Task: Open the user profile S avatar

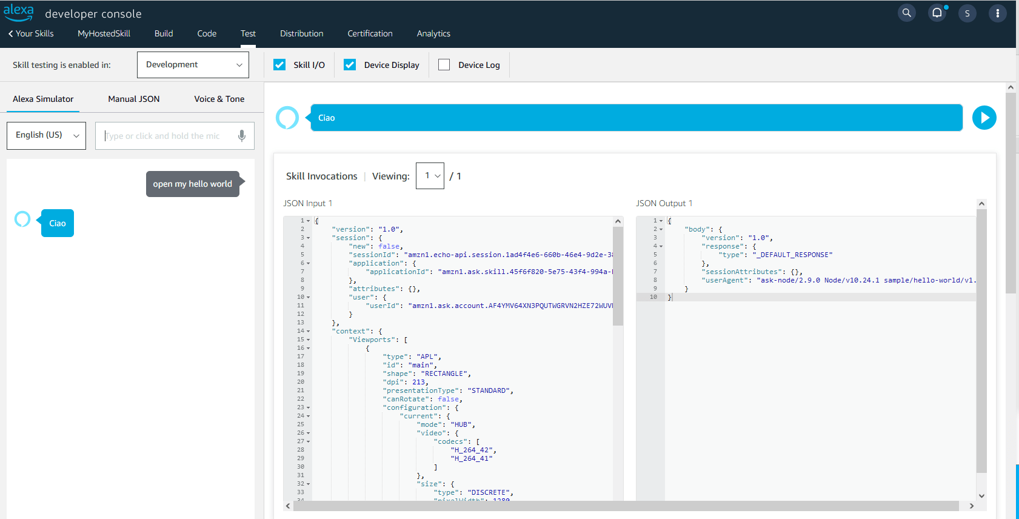Action: (x=967, y=13)
